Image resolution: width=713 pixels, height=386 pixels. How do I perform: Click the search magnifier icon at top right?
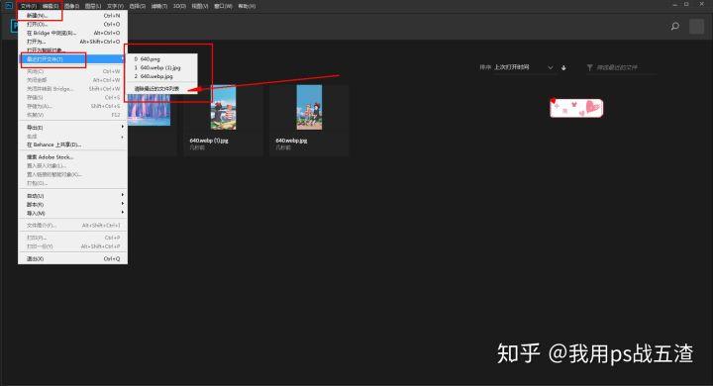coord(675,27)
